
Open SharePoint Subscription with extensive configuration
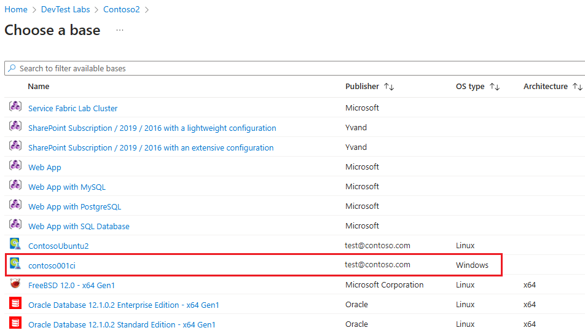click(151, 147)
